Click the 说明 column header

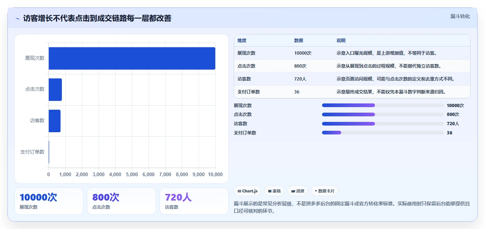click(341, 41)
